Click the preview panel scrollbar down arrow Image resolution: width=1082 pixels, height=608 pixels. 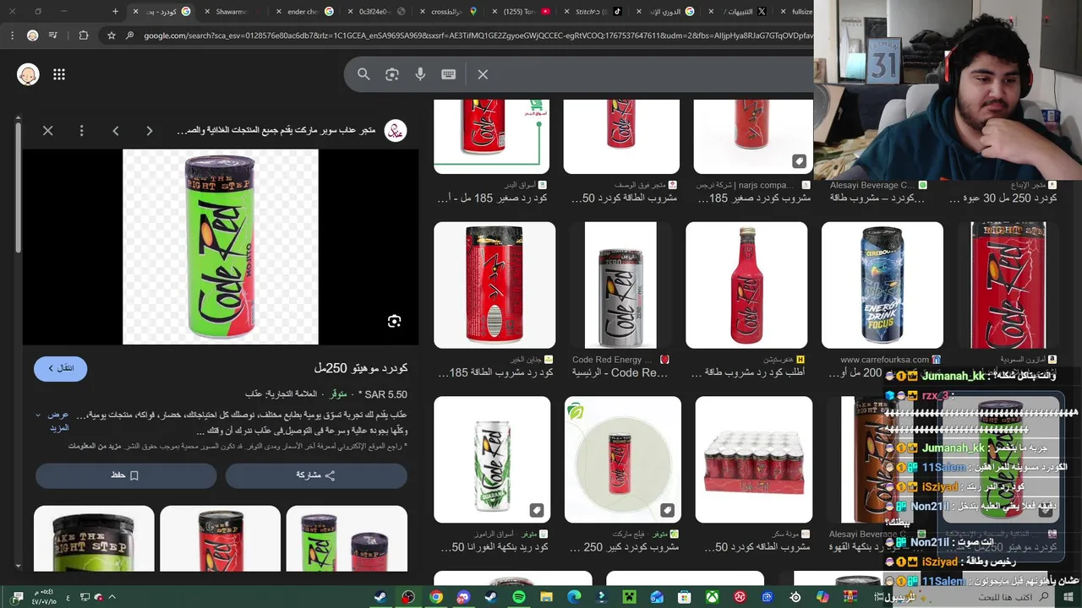click(x=18, y=567)
